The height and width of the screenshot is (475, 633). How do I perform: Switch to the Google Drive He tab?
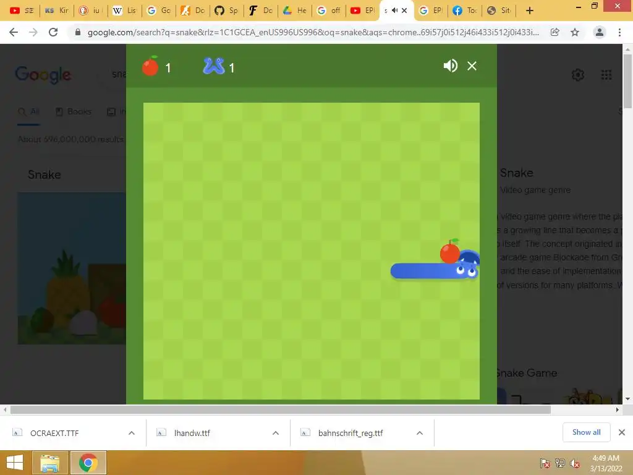click(295, 11)
